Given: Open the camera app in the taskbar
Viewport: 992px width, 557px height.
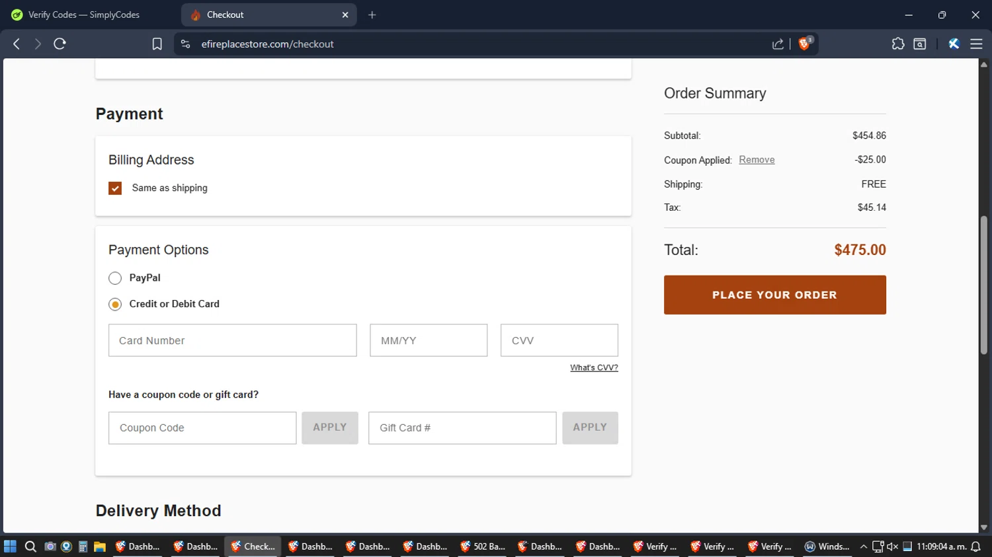Looking at the screenshot, I should click(x=50, y=546).
